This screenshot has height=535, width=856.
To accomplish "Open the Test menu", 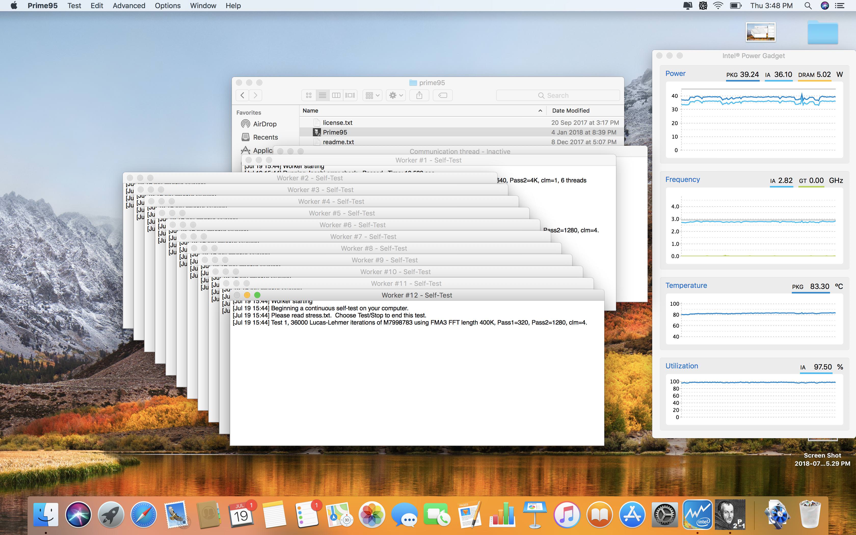I will pos(74,6).
